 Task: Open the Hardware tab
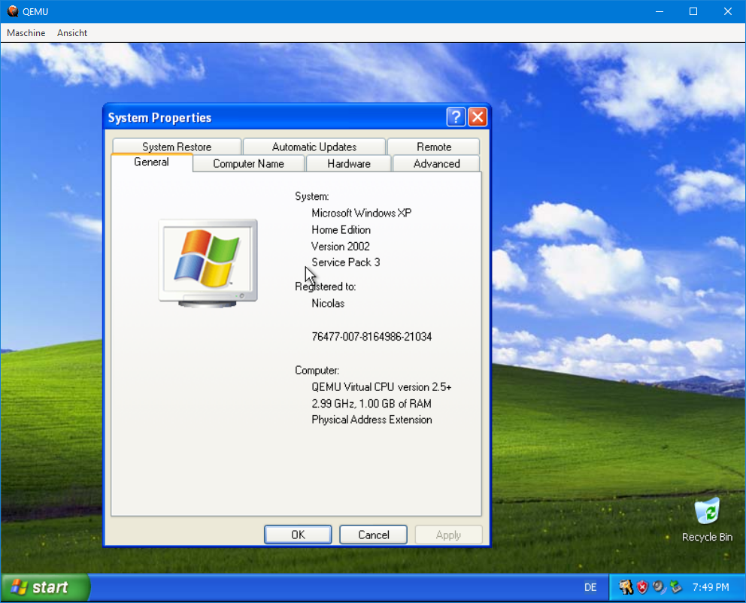[349, 164]
